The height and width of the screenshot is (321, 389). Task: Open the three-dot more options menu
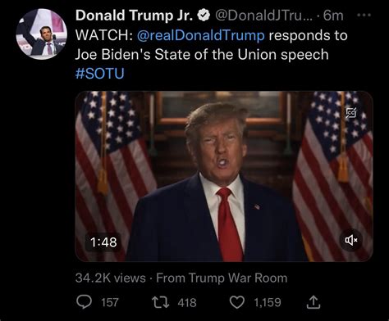[x=364, y=16]
